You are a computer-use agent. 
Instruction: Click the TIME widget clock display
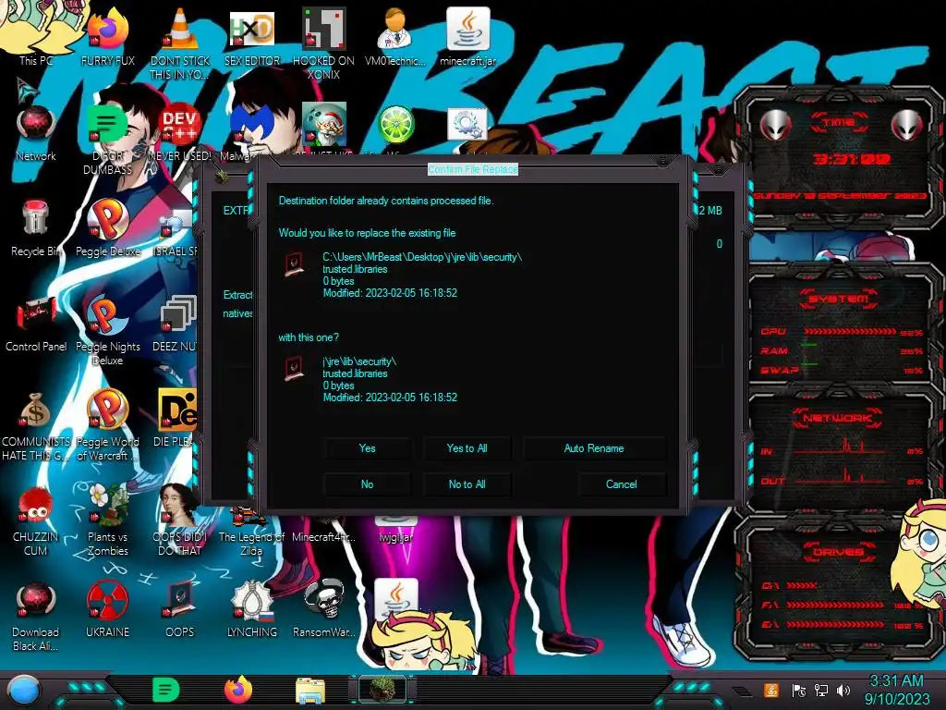[x=851, y=159]
